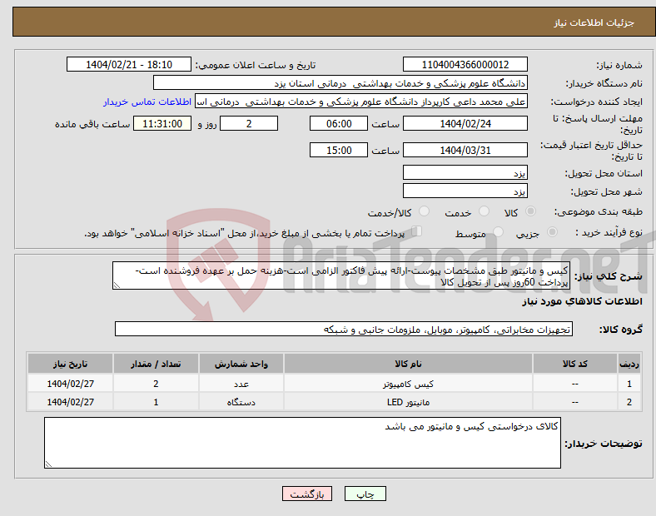Click the ردیف column header
This screenshot has height=516, width=656.
click(629, 364)
